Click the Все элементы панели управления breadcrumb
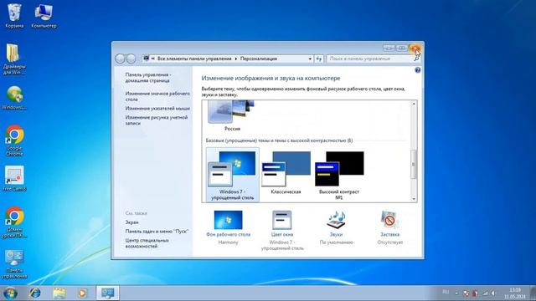The image size is (536, 301). [x=194, y=59]
